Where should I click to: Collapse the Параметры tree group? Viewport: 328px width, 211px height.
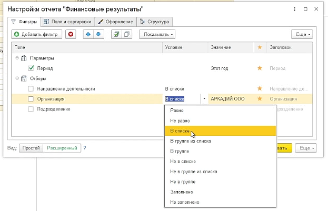tap(17, 58)
